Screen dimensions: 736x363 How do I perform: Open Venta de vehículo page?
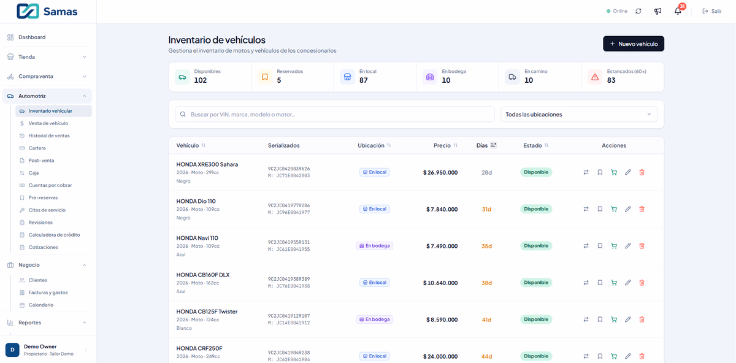coord(53,123)
